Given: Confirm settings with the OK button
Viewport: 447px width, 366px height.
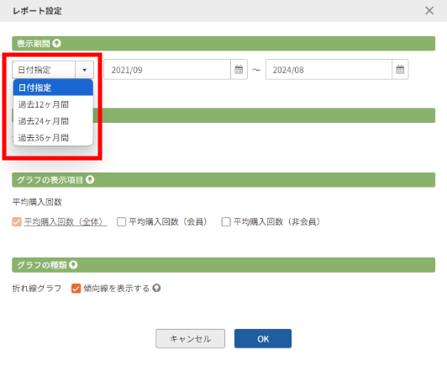Looking at the screenshot, I should tap(263, 338).
